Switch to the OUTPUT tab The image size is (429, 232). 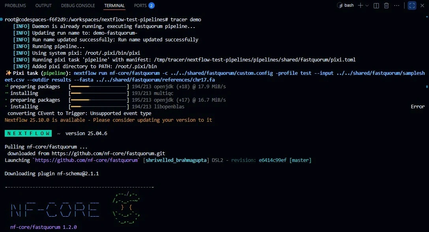point(43,5)
